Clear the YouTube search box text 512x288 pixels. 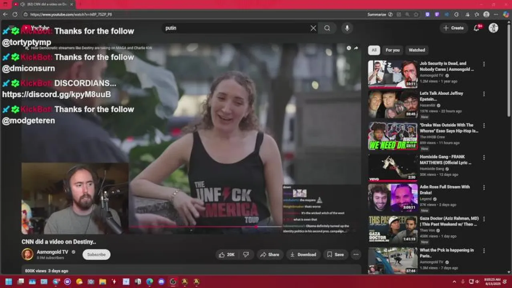pyautogui.click(x=313, y=28)
